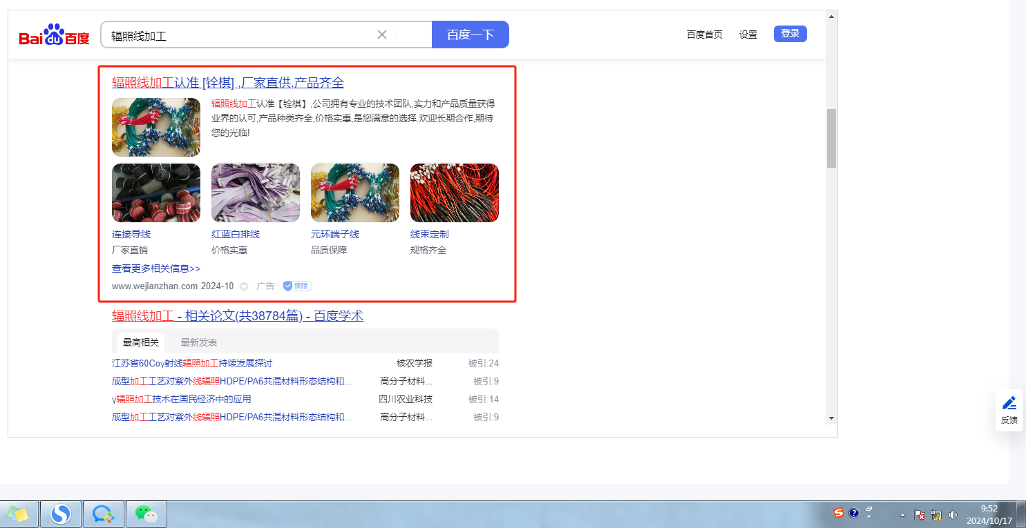Click the thumbnail above 线束定制
The image size is (1026, 528).
pyautogui.click(x=455, y=193)
